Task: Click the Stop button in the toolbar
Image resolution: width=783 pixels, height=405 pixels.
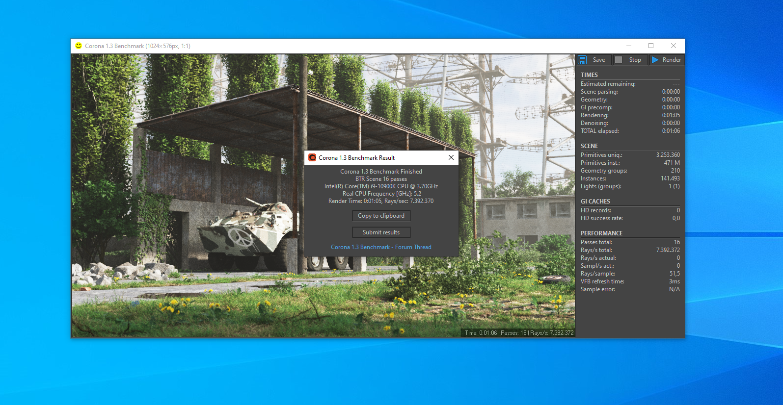Action: coord(630,60)
